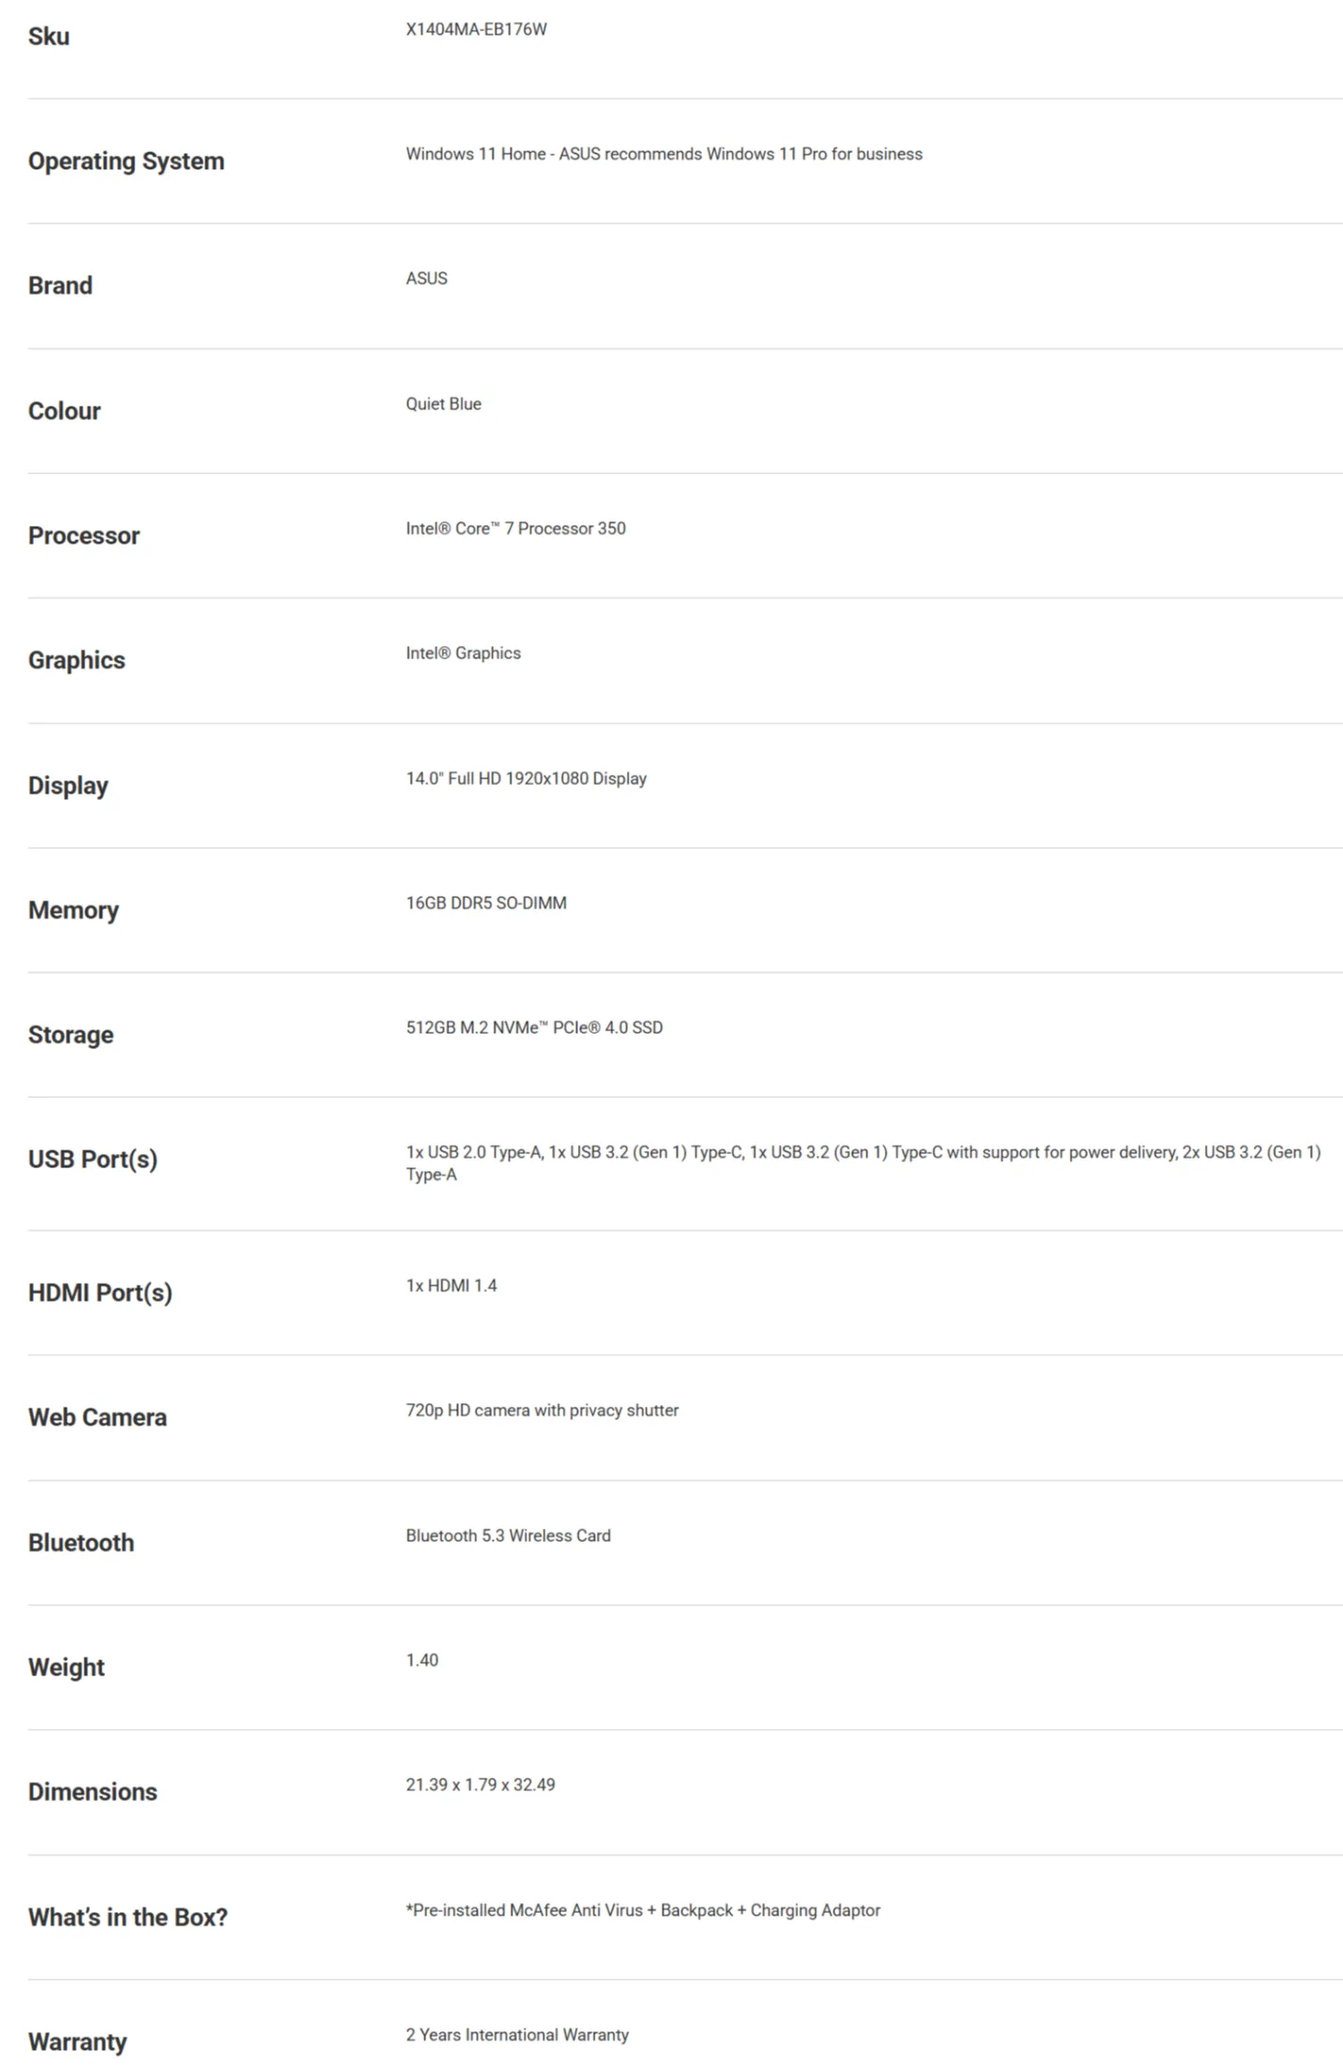
Task: Click the Weight value 1.40
Action: [x=421, y=1660]
